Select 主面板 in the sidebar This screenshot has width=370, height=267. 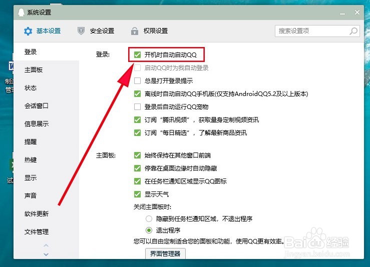[34, 70]
